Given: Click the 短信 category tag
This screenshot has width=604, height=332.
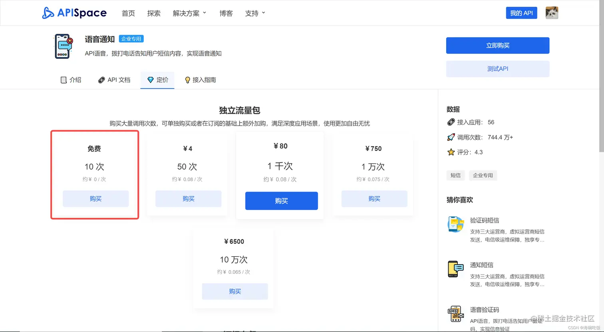Looking at the screenshot, I should coord(455,175).
